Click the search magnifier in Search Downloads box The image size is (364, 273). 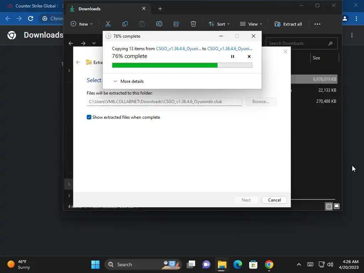click(330, 43)
